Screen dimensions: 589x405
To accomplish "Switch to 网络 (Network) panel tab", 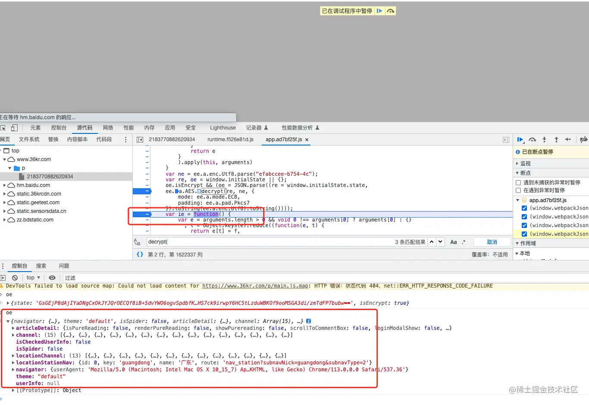I will coord(108,128).
